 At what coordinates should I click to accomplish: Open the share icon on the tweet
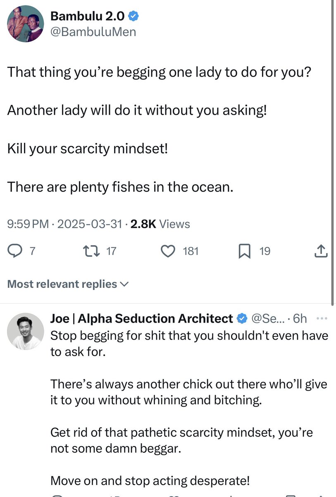(x=321, y=251)
